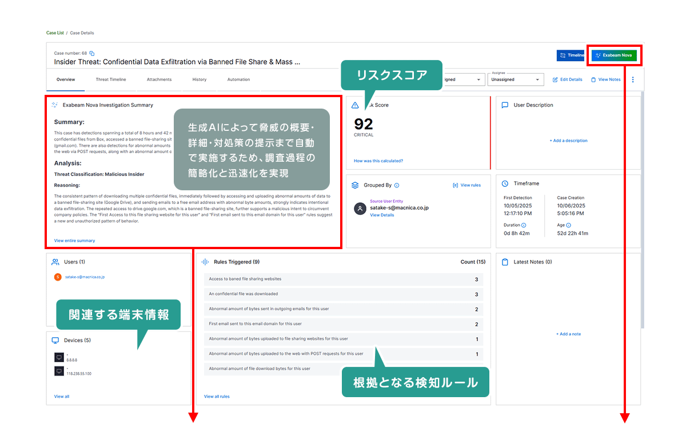686x444 pixels.
Task: Click the user avatar for satake-s in Users
Action: [x=57, y=277]
